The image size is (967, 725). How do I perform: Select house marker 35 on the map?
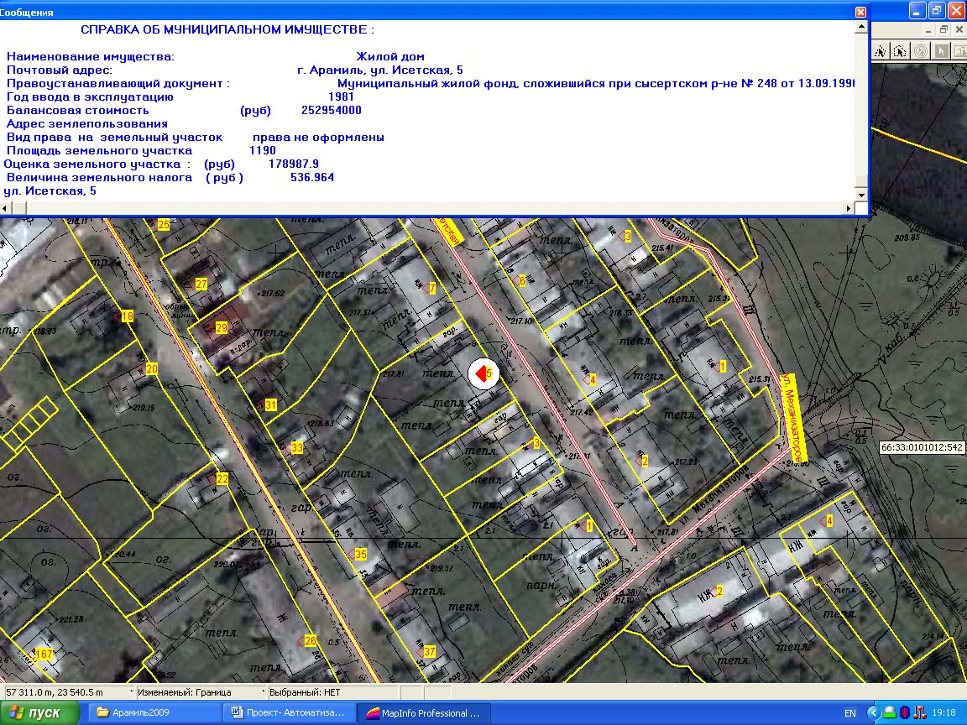click(x=358, y=554)
